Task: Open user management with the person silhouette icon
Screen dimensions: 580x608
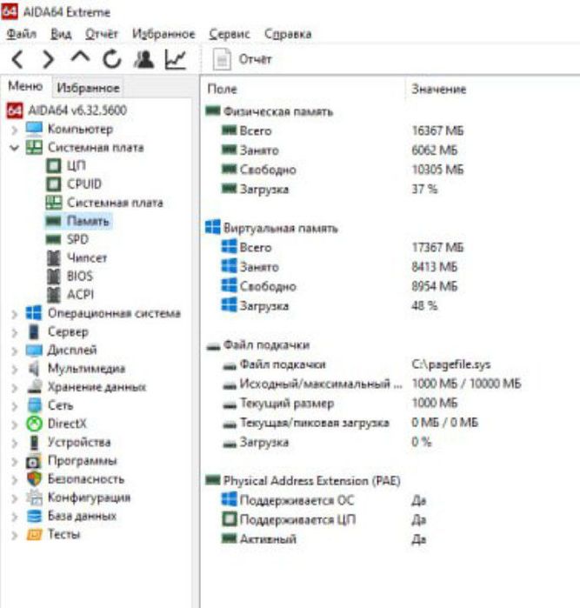Action: tap(143, 60)
